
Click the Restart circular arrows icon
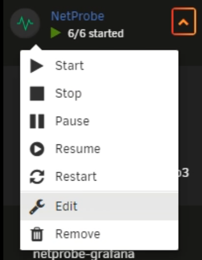(37, 177)
